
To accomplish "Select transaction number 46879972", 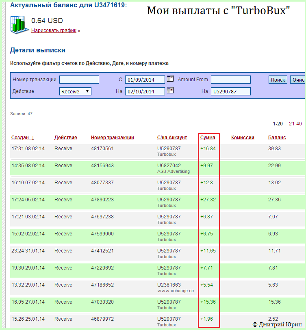I will (x=102, y=319).
